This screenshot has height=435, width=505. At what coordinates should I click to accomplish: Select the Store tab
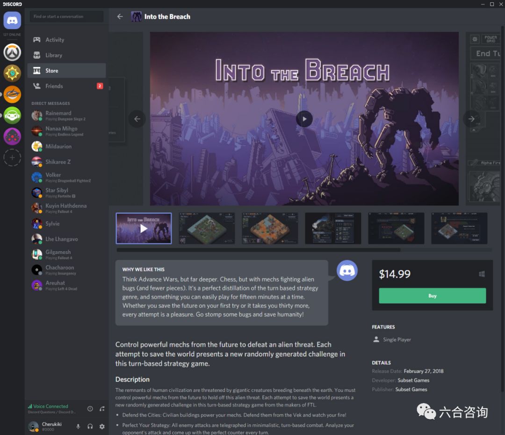[67, 71]
